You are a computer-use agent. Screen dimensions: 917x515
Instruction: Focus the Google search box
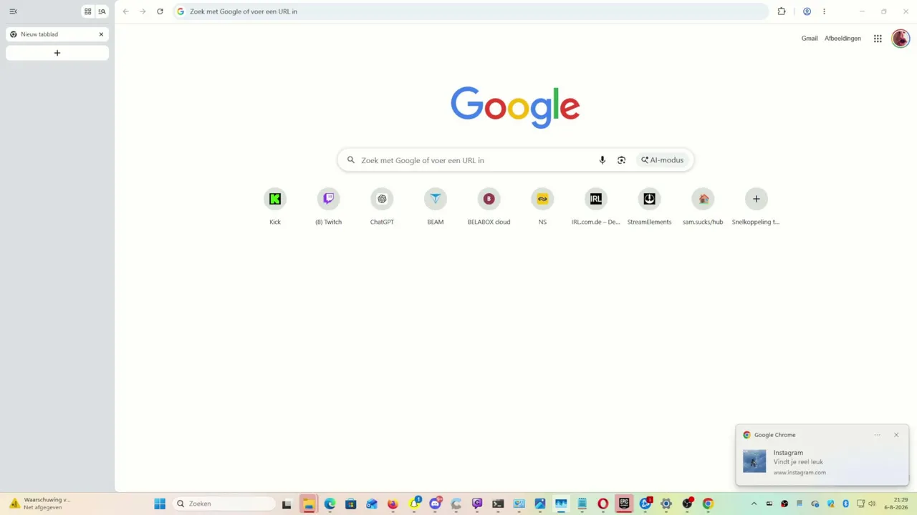(x=515, y=160)
